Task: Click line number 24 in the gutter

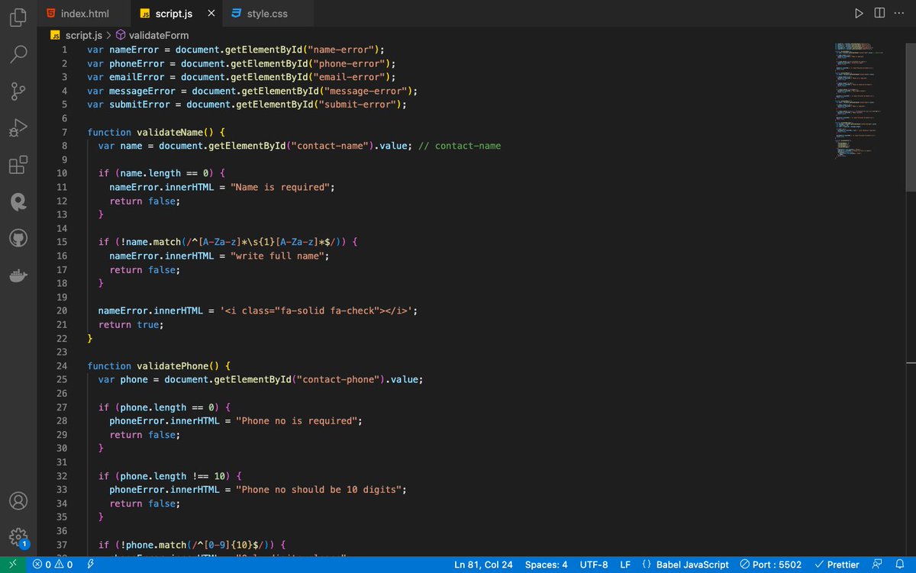Action: pos(62,365)
